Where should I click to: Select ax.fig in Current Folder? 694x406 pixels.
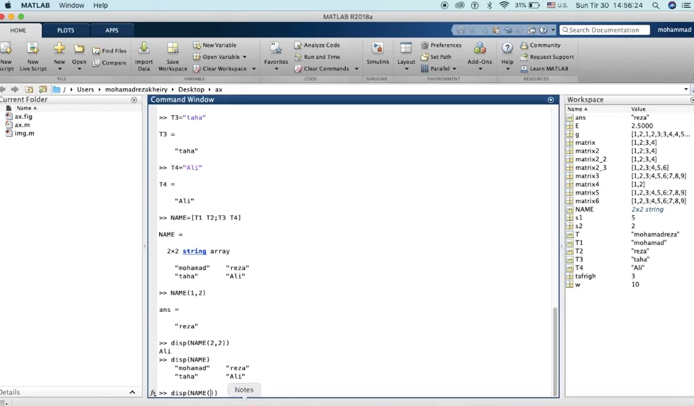(23, 117)
